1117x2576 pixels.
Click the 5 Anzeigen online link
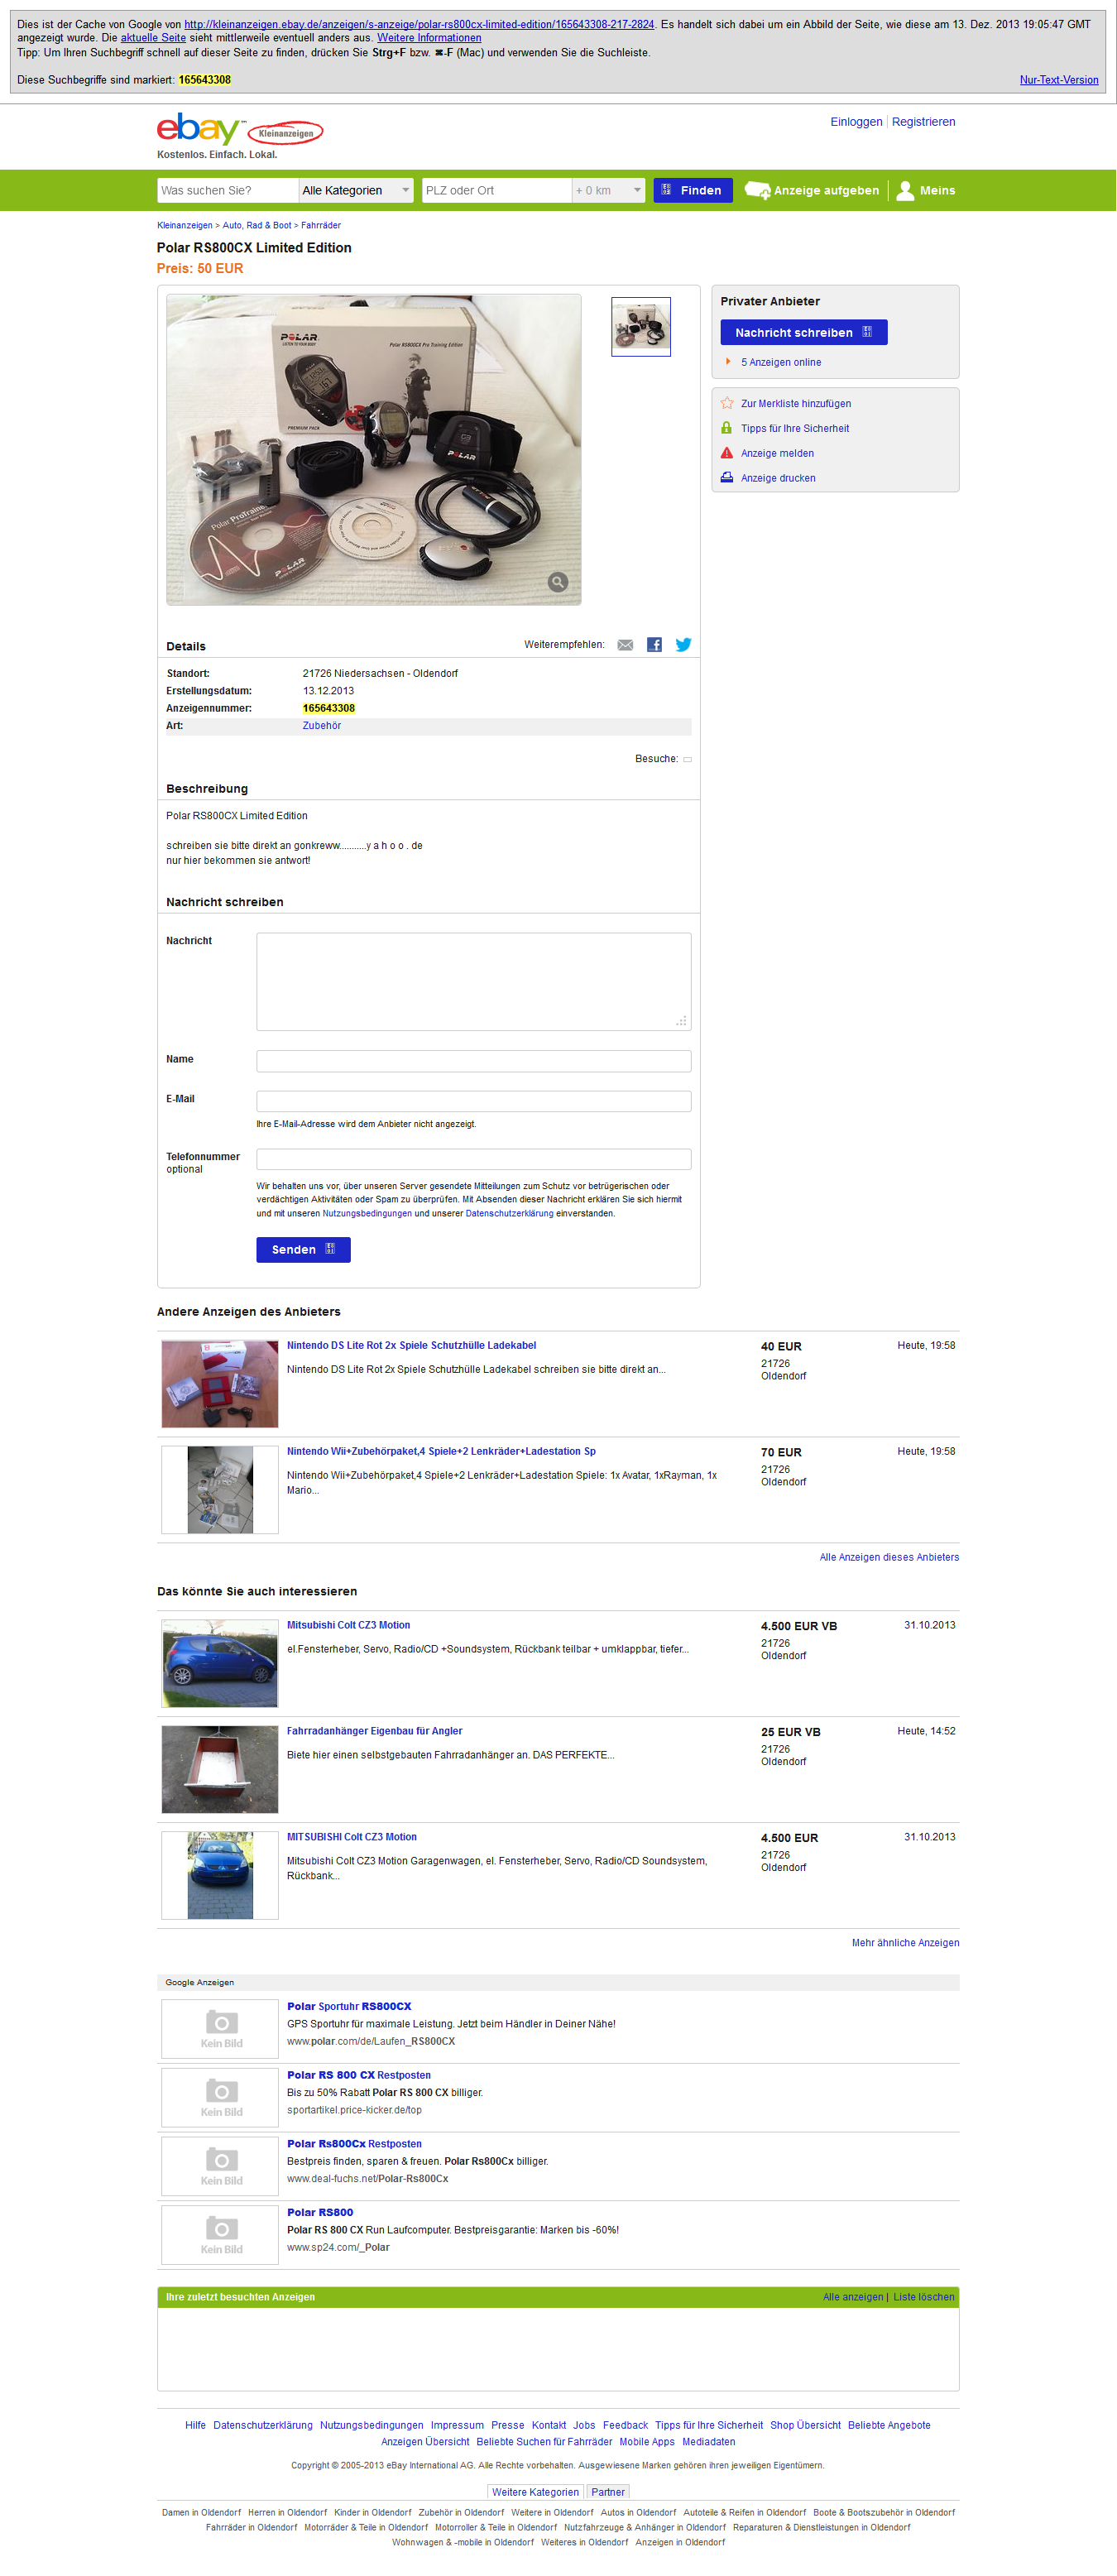[x=781, y=362]
